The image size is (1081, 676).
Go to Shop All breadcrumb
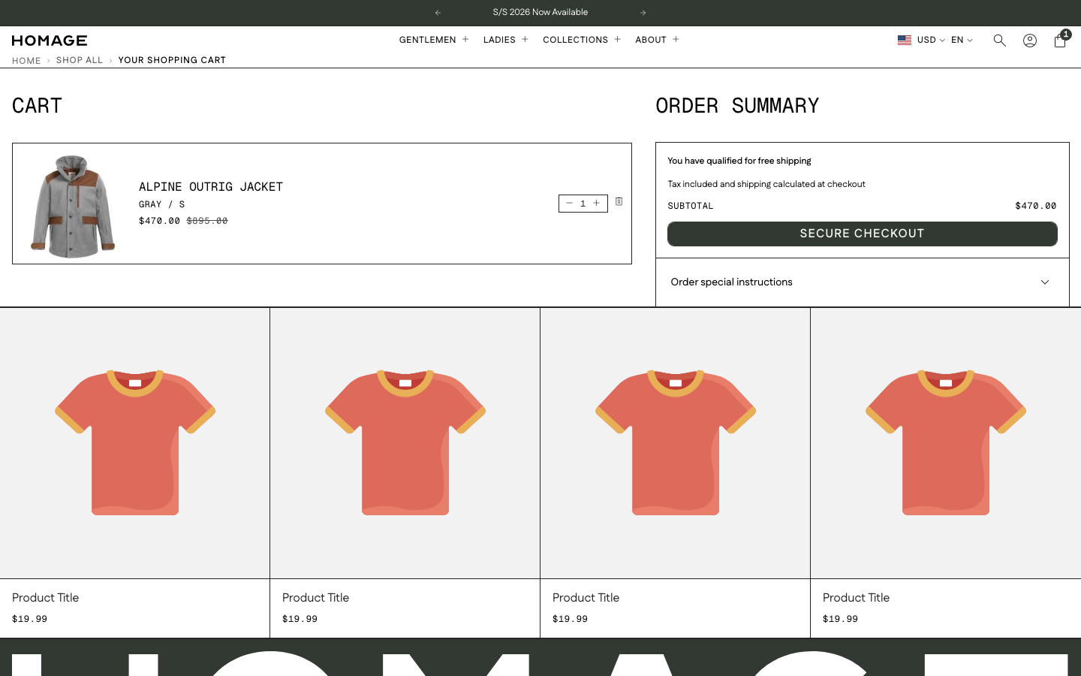tap(80, 60)
